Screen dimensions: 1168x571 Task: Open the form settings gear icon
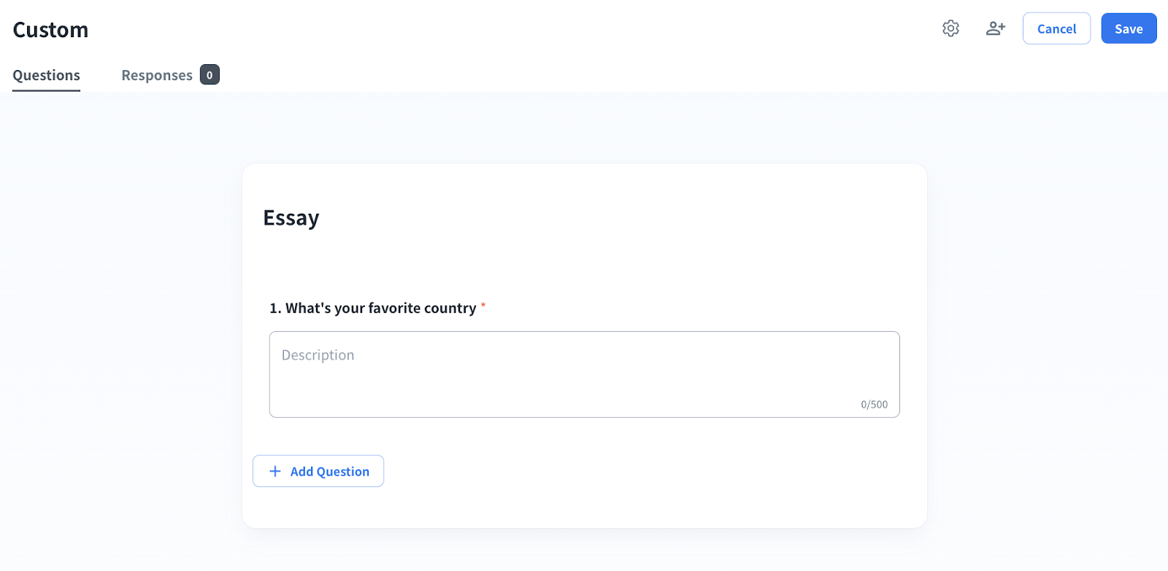tap(950, 28)
